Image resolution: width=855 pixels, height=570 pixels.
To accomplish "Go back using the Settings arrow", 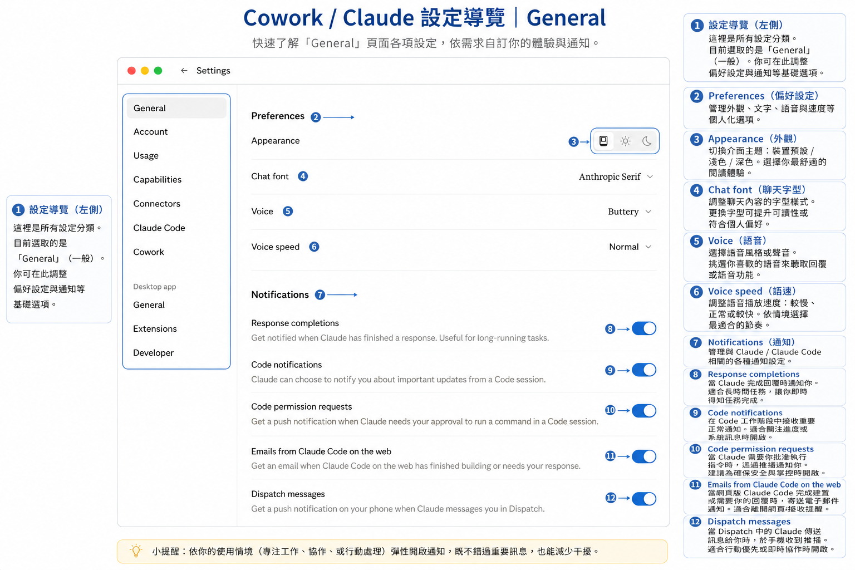I will pyautogui.click(x=184, y=71).
